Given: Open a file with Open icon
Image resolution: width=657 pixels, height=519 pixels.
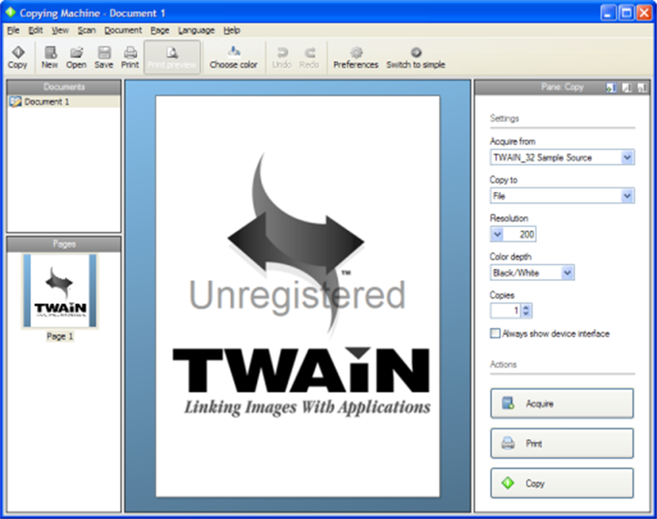Looking at the screenshot, I should point(76,57).
